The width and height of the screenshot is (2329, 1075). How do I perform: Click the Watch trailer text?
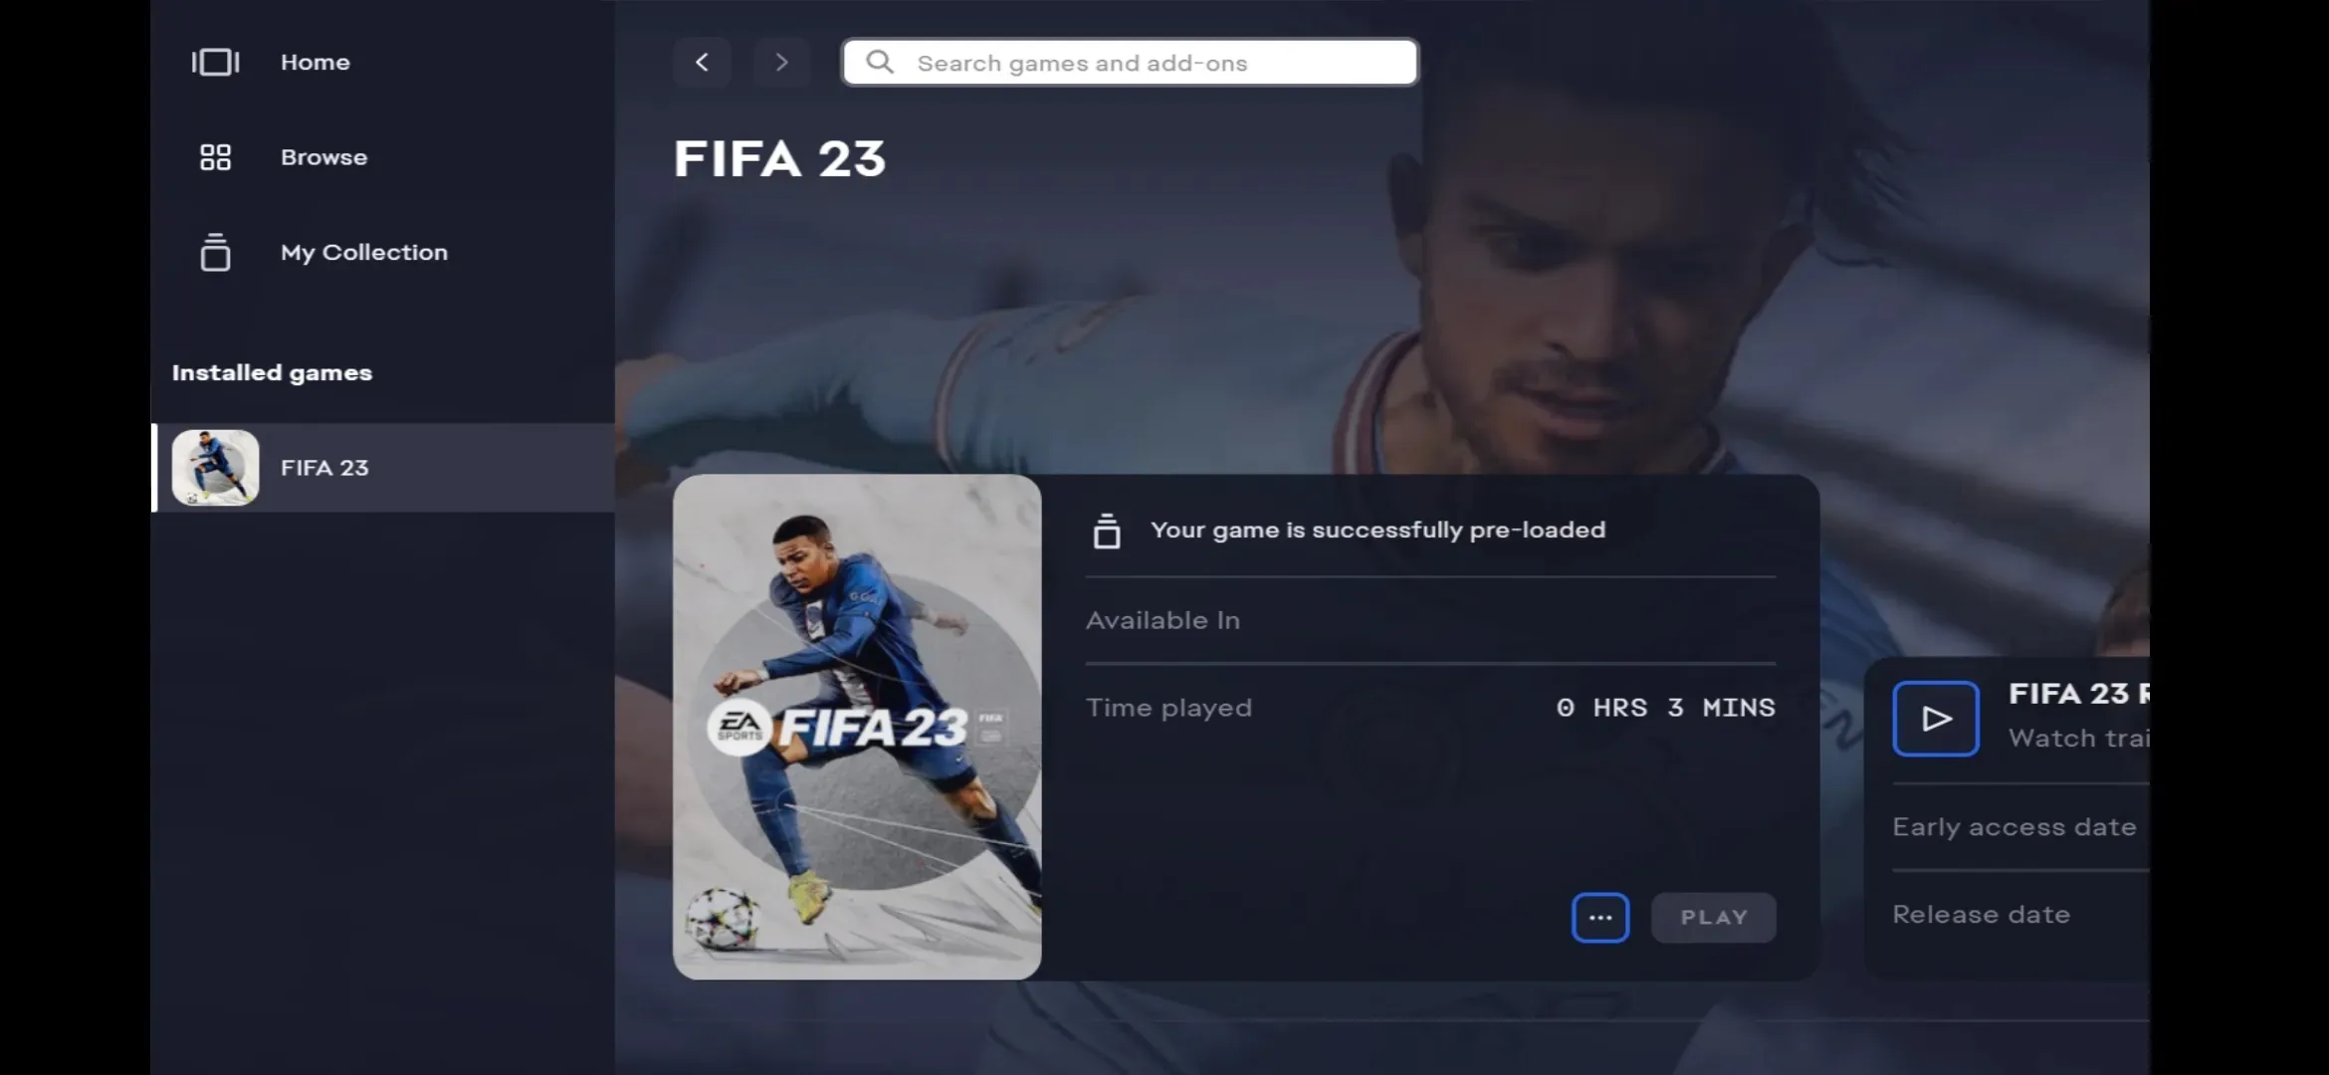click(2078, 739)
